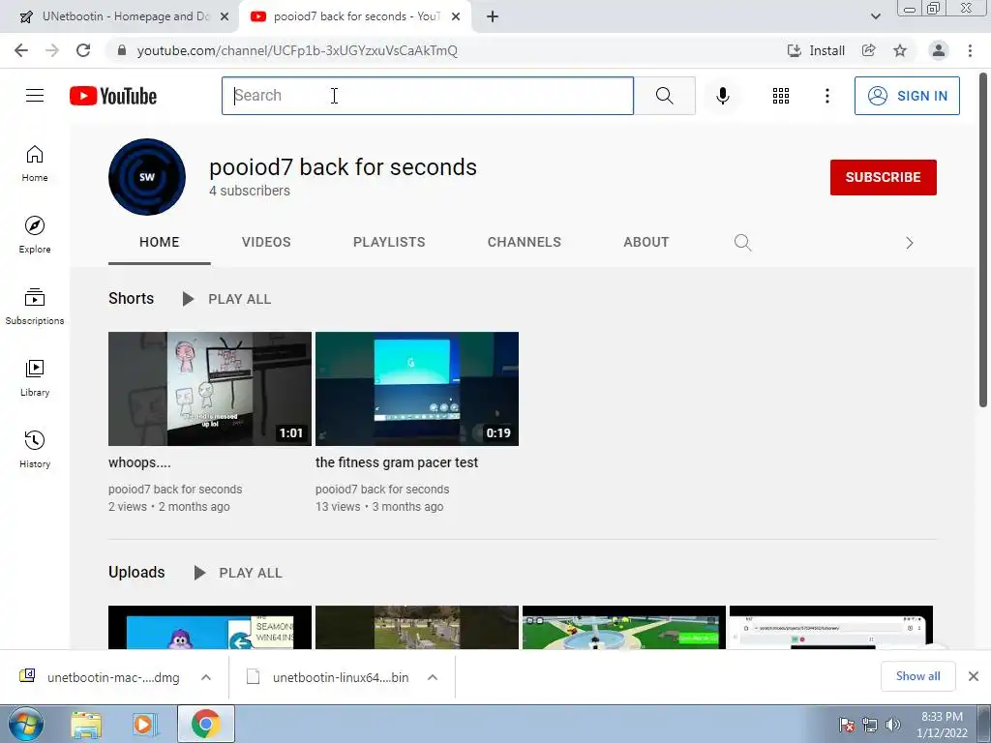The width and height of the screenshot is (991, 743).
Task: Switch to the VIDEOS tab
Action: point(266,243)
